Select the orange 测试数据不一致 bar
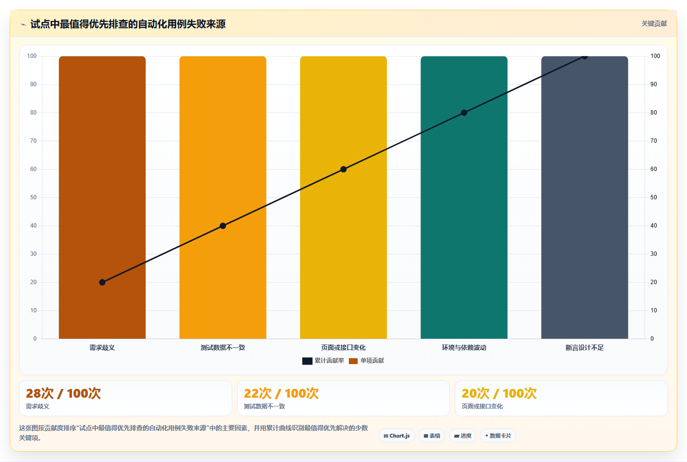This screenshot has width=687, height=462. click(223, 197)
